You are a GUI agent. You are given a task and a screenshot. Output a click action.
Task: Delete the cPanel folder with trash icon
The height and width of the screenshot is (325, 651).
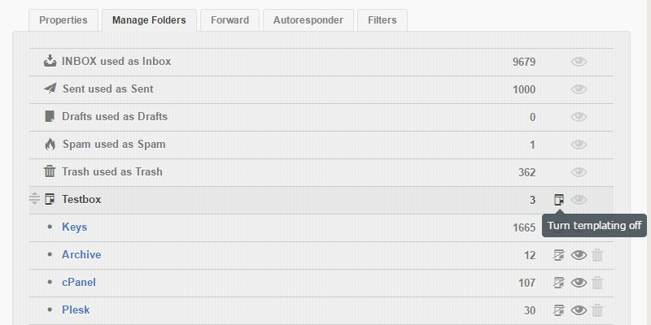(597, 283)
